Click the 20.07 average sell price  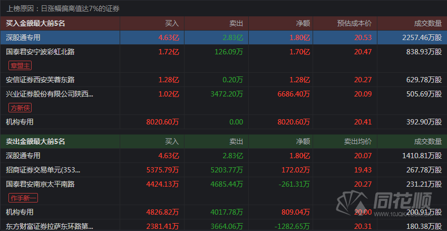363,156
